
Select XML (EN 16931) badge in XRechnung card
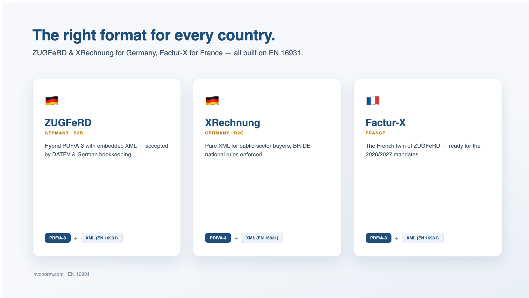(262, 238)
